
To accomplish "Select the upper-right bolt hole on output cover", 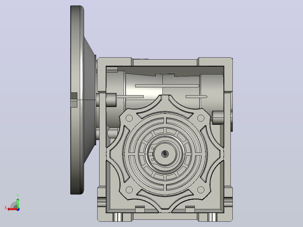I will coord(201,118).
